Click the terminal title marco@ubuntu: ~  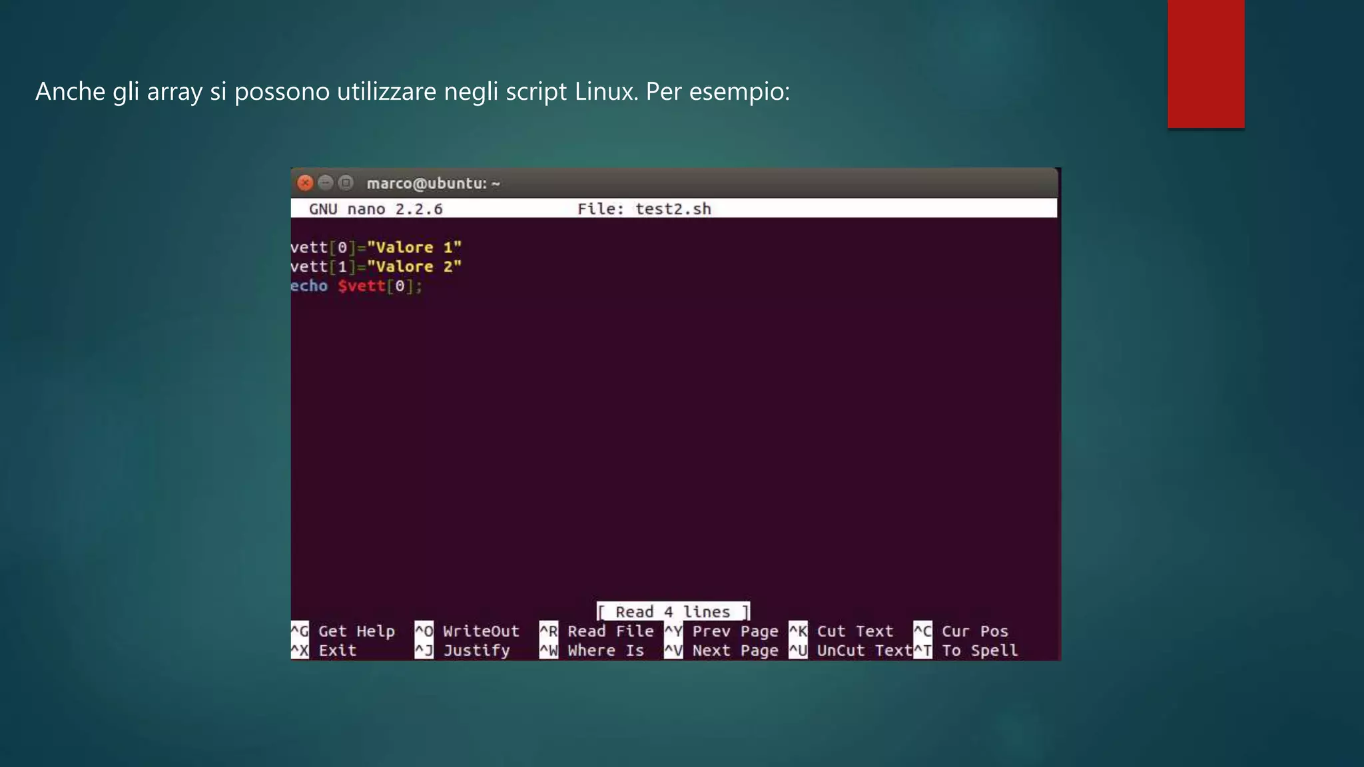433,183
